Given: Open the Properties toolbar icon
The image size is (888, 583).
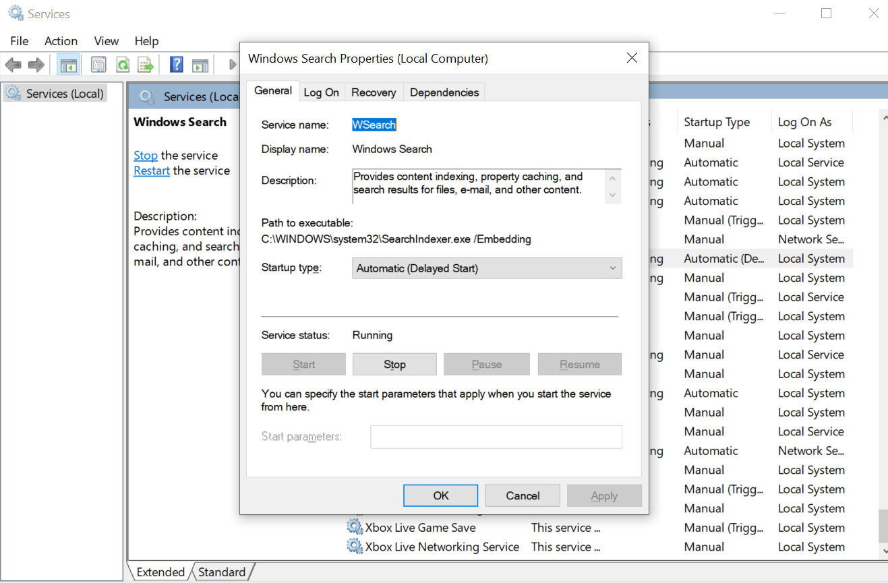Looking at the screenshot, I should point(98,65).
